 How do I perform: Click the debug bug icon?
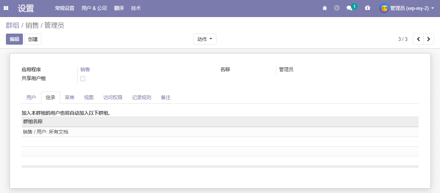click(x=325, y=8)
